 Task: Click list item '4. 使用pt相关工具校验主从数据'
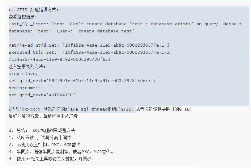tap(51, 159)
